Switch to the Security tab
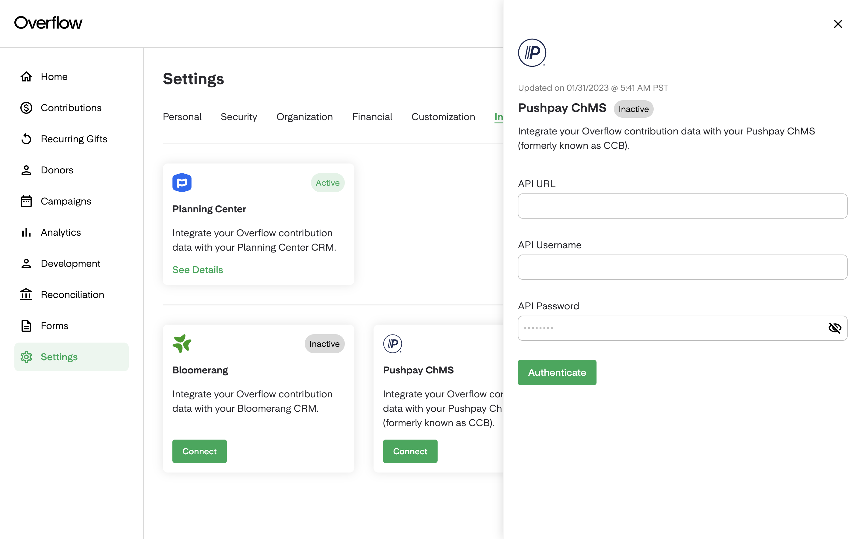The height and width of the screenshot is (539, 862). [x=239, y=116]
